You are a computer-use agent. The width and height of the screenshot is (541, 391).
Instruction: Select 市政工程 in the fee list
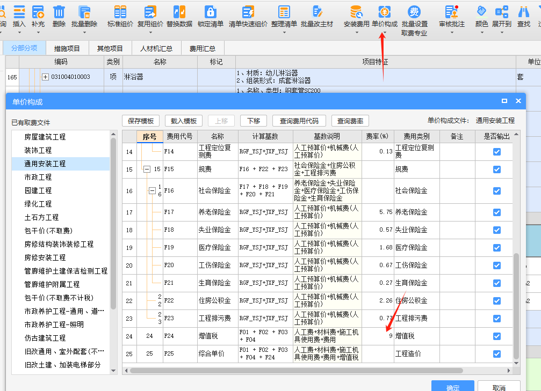[61, 177]
